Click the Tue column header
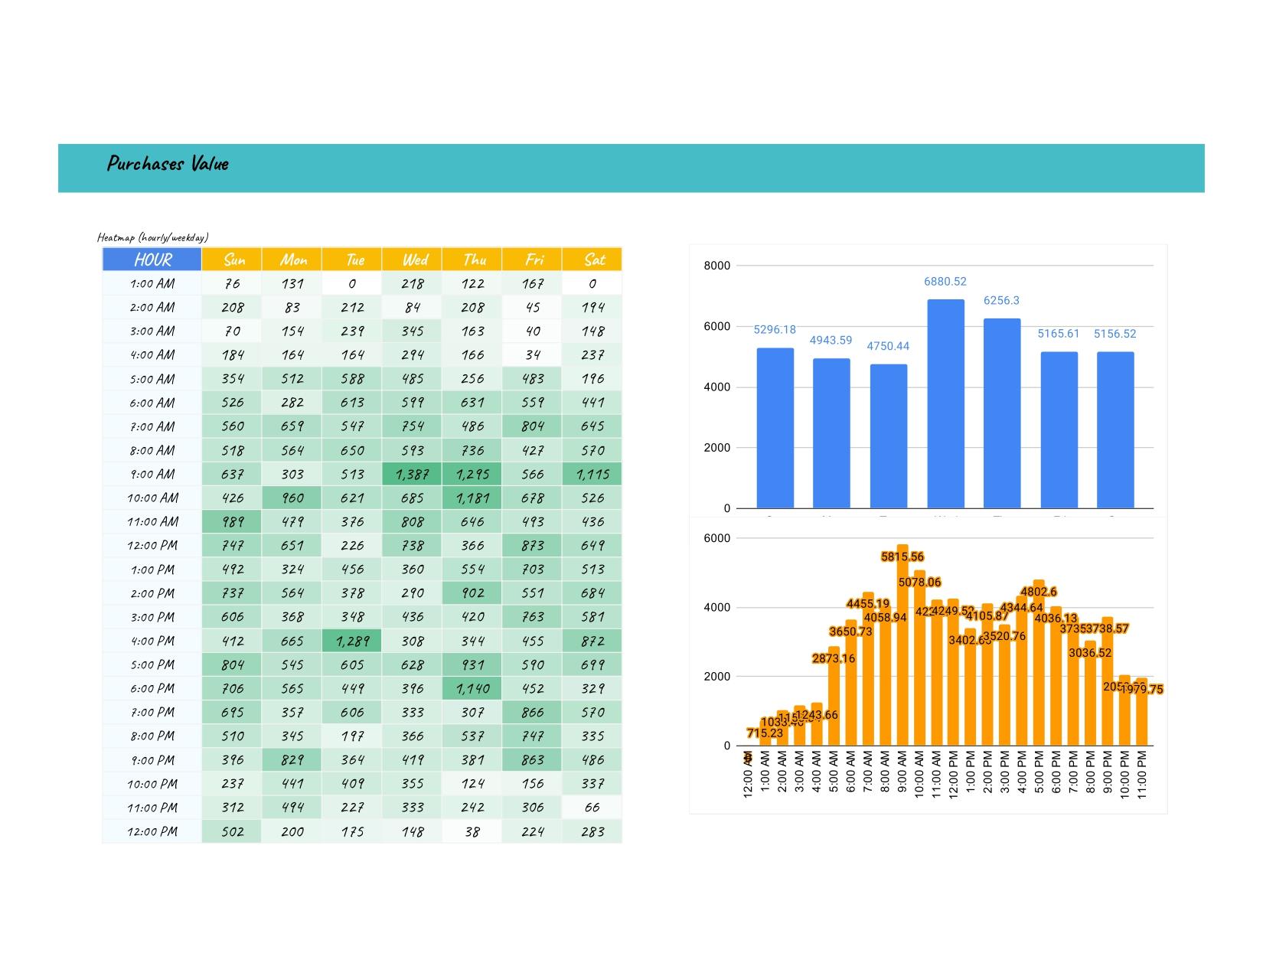This screenshot has width=1263, height=976. [352, 260]
